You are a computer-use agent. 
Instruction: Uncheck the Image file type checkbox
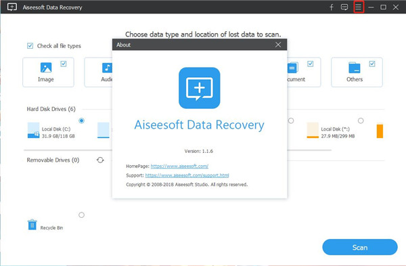pyautogui.click(x=64, y=64)
